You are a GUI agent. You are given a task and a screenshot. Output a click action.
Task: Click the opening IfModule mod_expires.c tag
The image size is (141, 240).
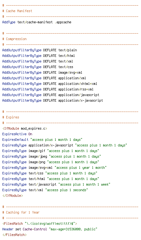25,129
